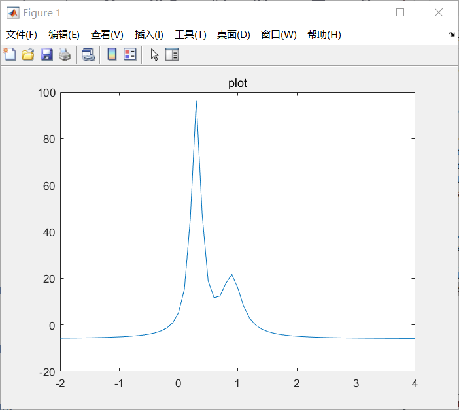Save the figure using the floppy disk icon
The image size is (459, 410).
coord(46,54)
